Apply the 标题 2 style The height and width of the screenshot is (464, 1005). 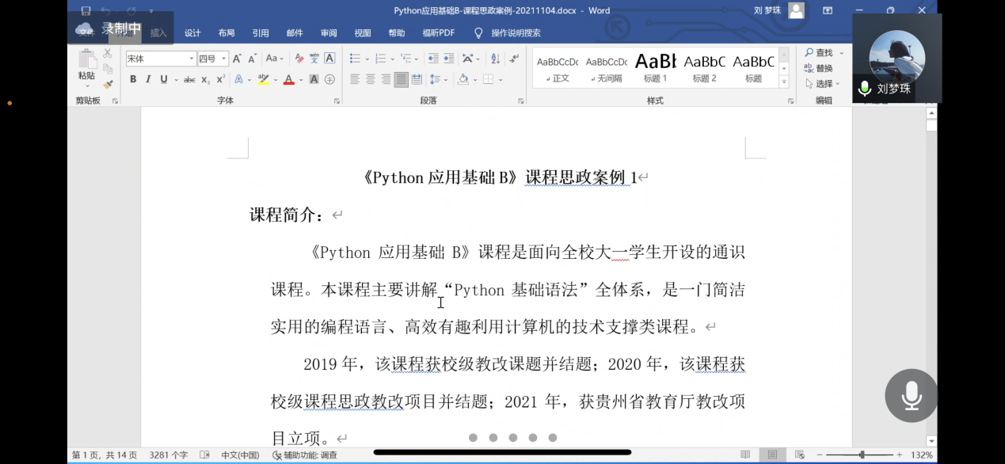[x=705, y=68]
